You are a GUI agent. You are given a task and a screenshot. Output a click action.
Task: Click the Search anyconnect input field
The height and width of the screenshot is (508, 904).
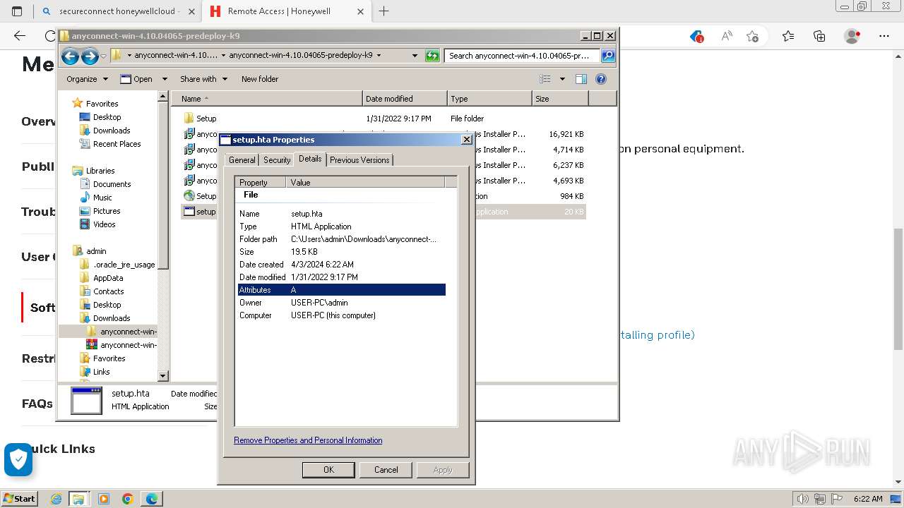click(x=522, y=56)
